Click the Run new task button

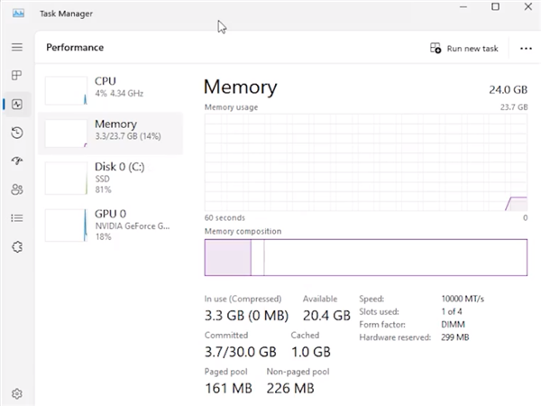click(464, 48)
